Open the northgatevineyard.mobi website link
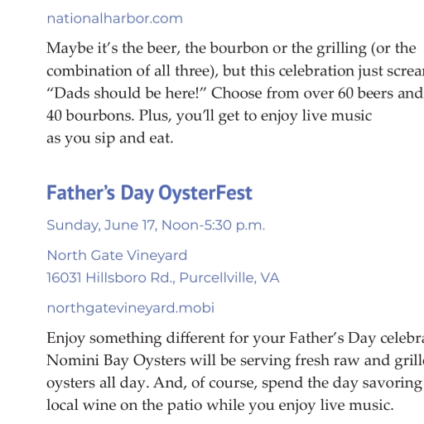Screen dimensions: 424x424 point(131,308)
